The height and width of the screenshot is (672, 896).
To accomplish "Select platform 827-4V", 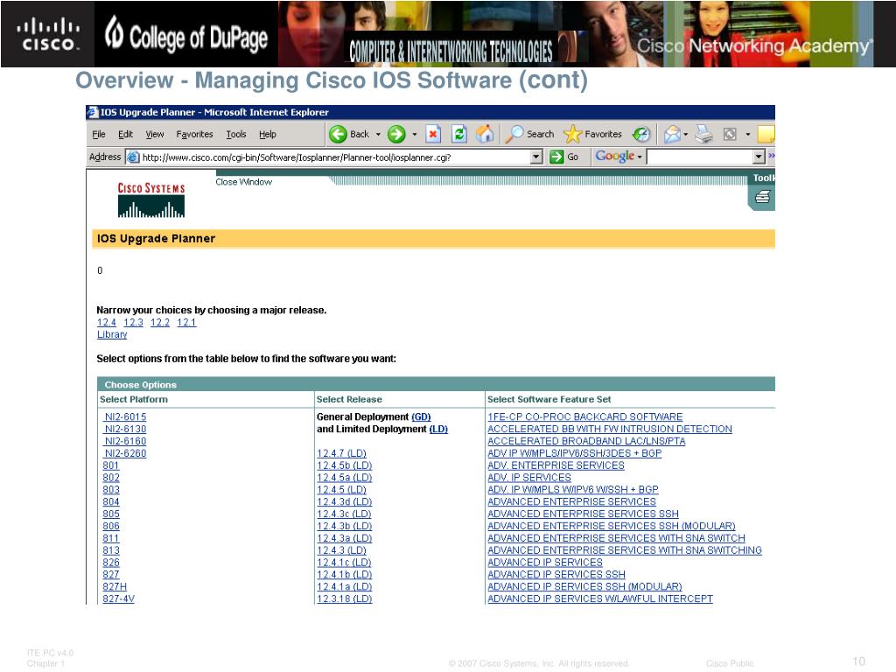I will click(x=118, y=598).
